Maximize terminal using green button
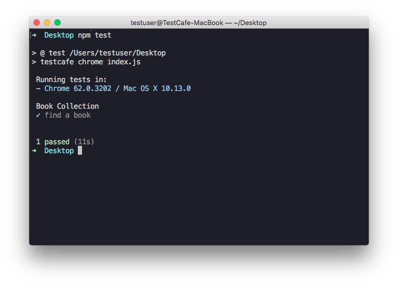The image size is (398, 287). (57, 22)
